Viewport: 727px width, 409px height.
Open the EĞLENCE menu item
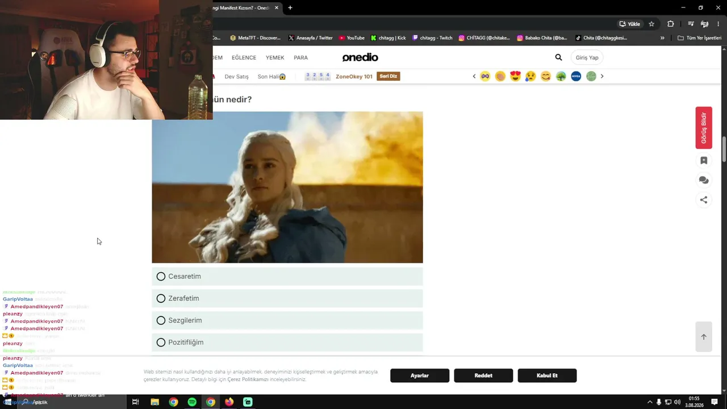(x=244, y=57)
